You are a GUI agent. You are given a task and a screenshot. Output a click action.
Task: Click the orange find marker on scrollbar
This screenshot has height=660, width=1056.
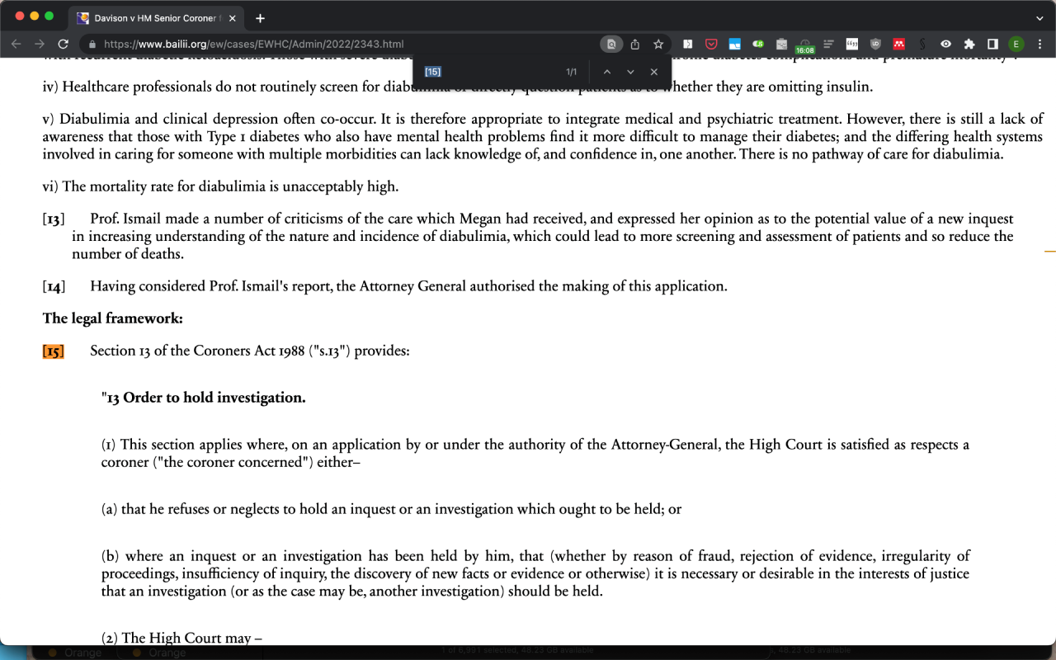point(1049,251)
